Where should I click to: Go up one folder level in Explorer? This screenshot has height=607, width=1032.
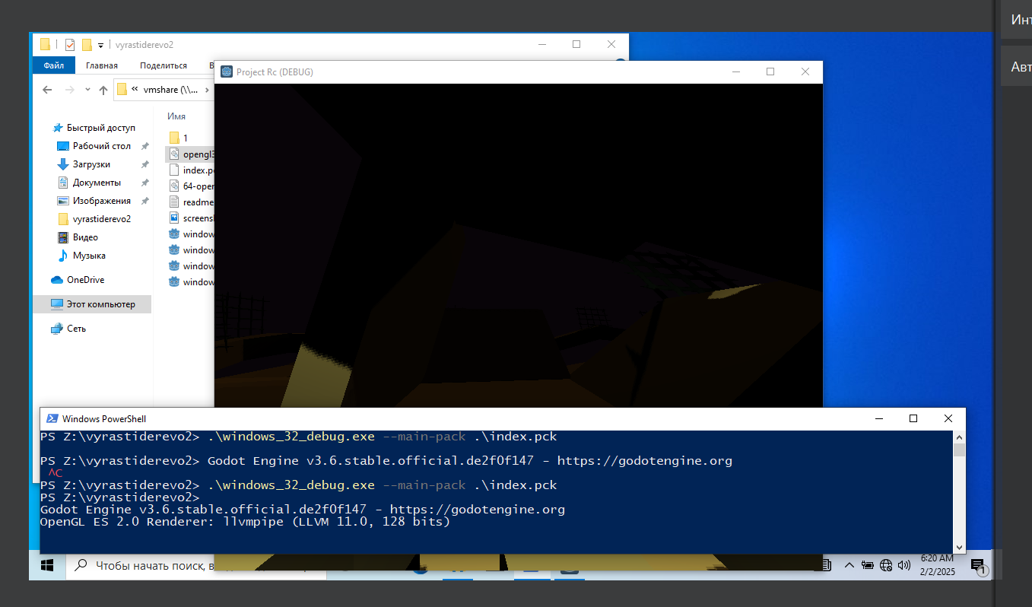pyautogui.click(x=103, y=90)
